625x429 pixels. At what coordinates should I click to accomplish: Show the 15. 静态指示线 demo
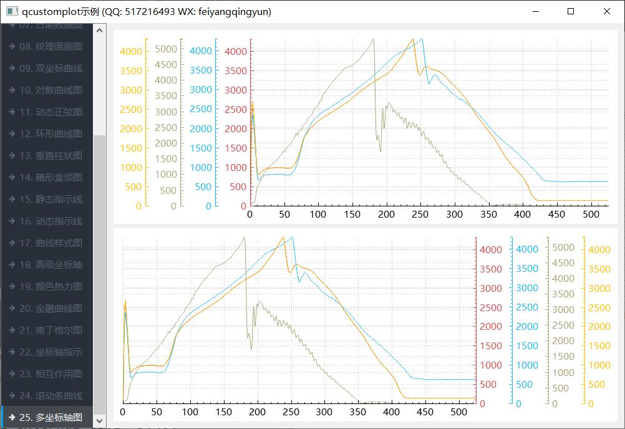51,200
